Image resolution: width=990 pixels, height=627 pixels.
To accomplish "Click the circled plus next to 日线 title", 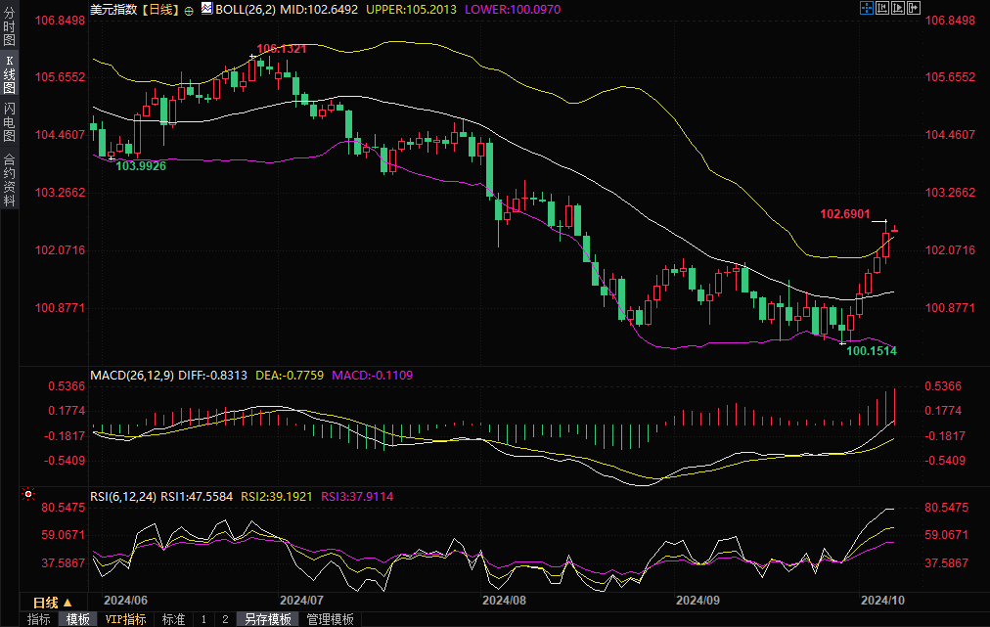I will pyautogui.click(x=189, y=9).
